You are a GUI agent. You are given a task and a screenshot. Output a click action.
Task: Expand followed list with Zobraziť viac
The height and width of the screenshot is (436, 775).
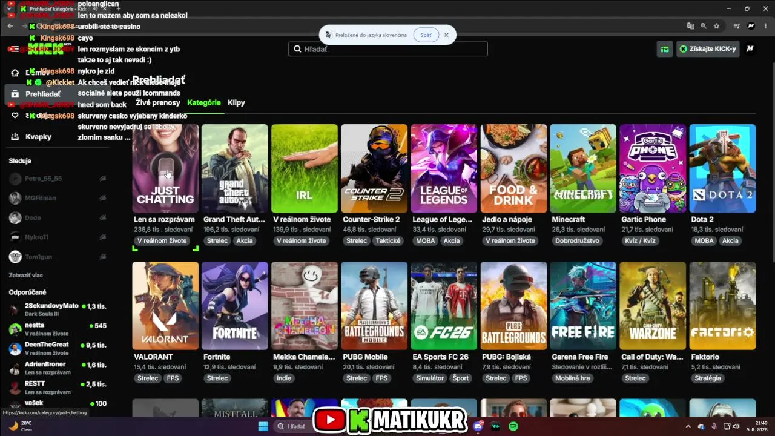pos(26,275)
